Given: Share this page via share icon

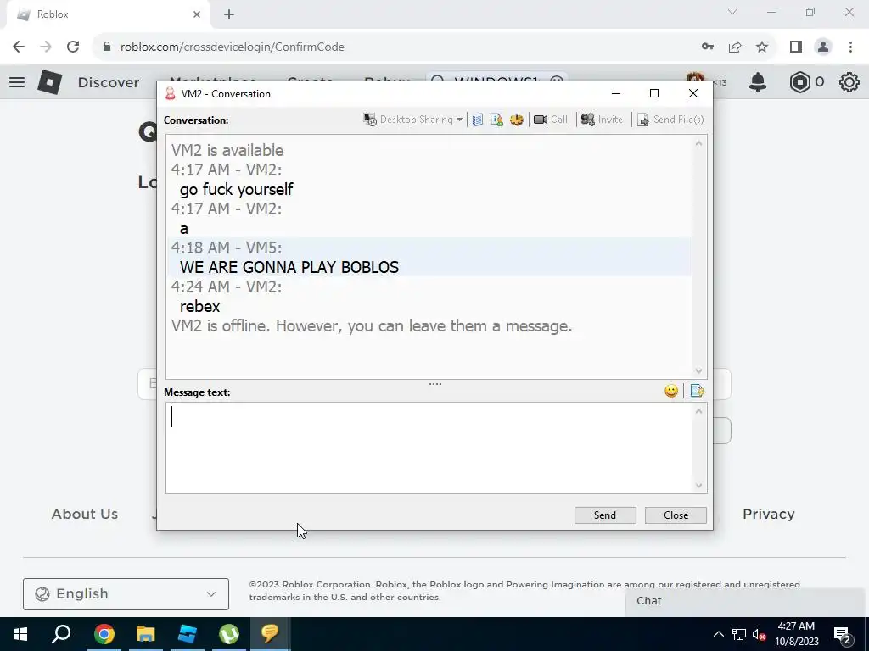Looking at the screenshot, I should 735,47.
